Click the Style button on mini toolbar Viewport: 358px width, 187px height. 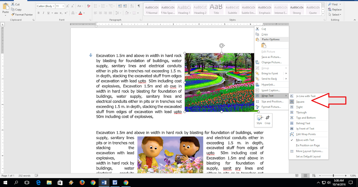point(259,120)
